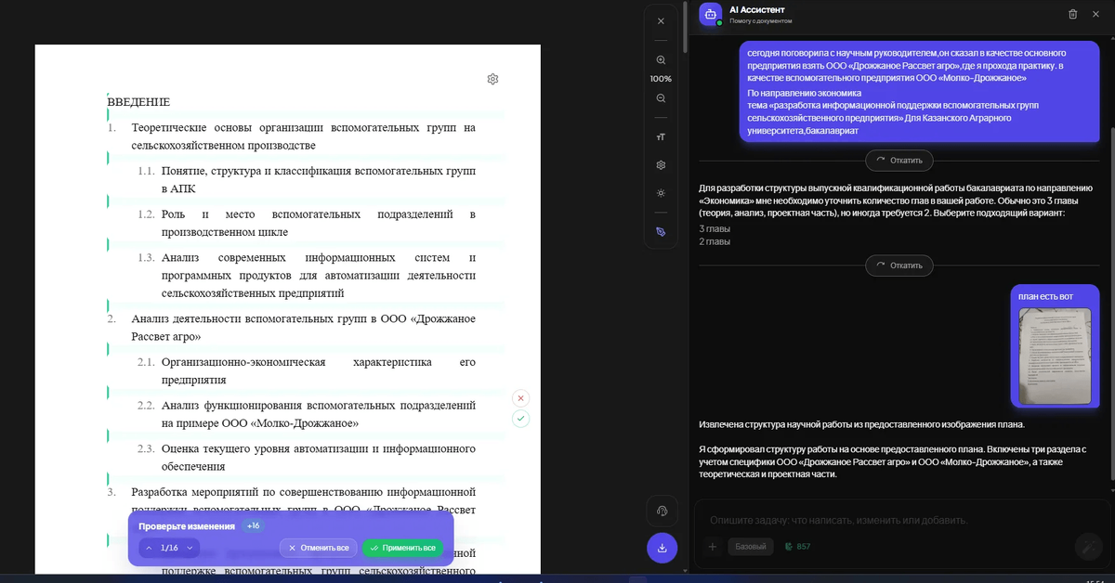
Task: Toggle the light theme sun icon
Action: pos(661,193)
